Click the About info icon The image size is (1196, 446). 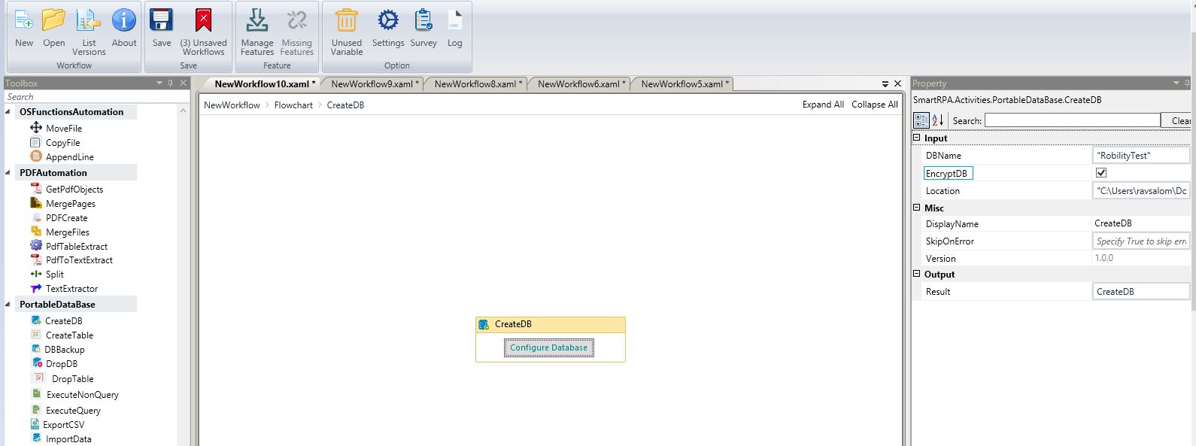[124, 20]
